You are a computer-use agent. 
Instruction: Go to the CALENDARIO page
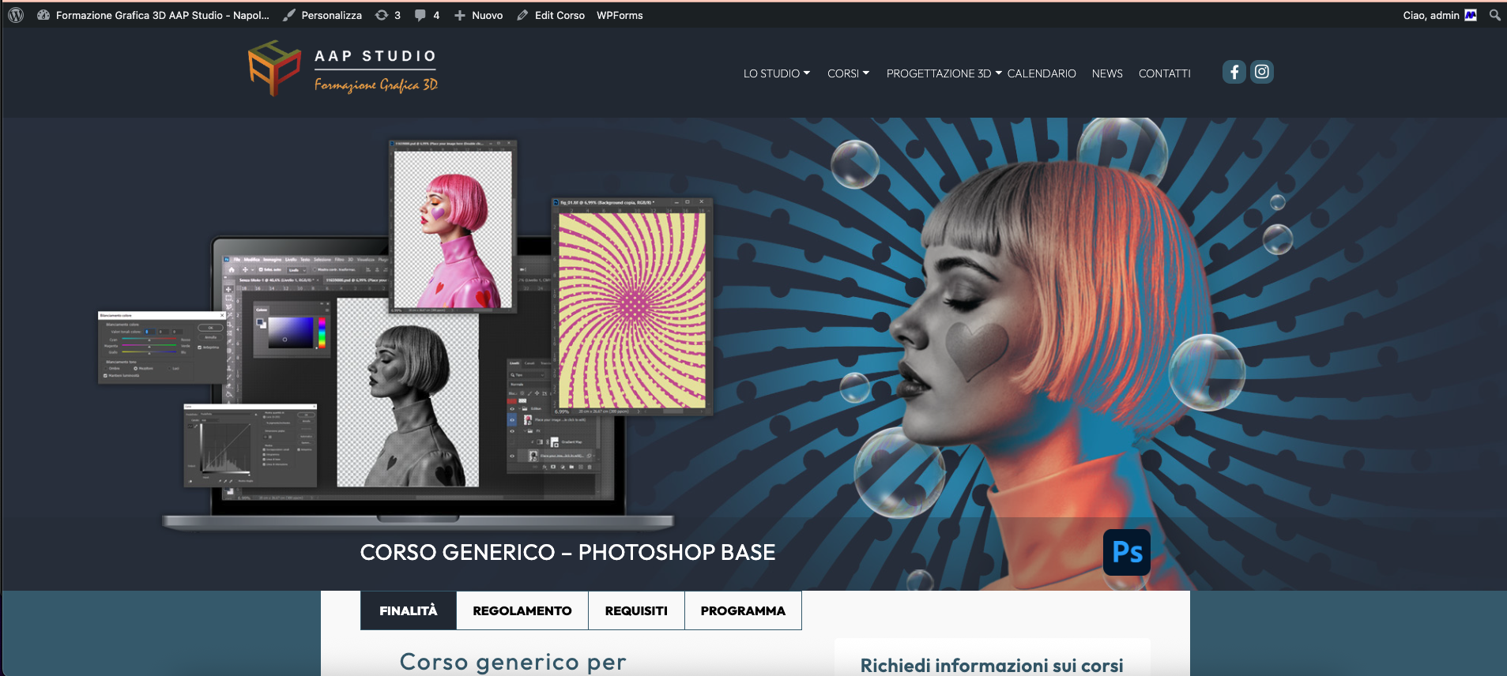1042,73
